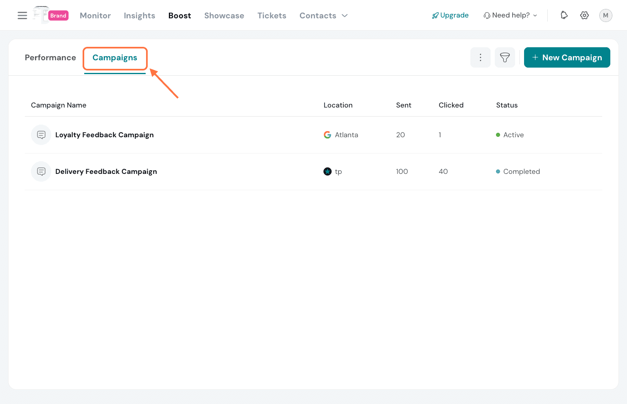Click the Upgrade rocket icon
The height and width of the screenshot is (404, 627).
click(x=435, y=15)
